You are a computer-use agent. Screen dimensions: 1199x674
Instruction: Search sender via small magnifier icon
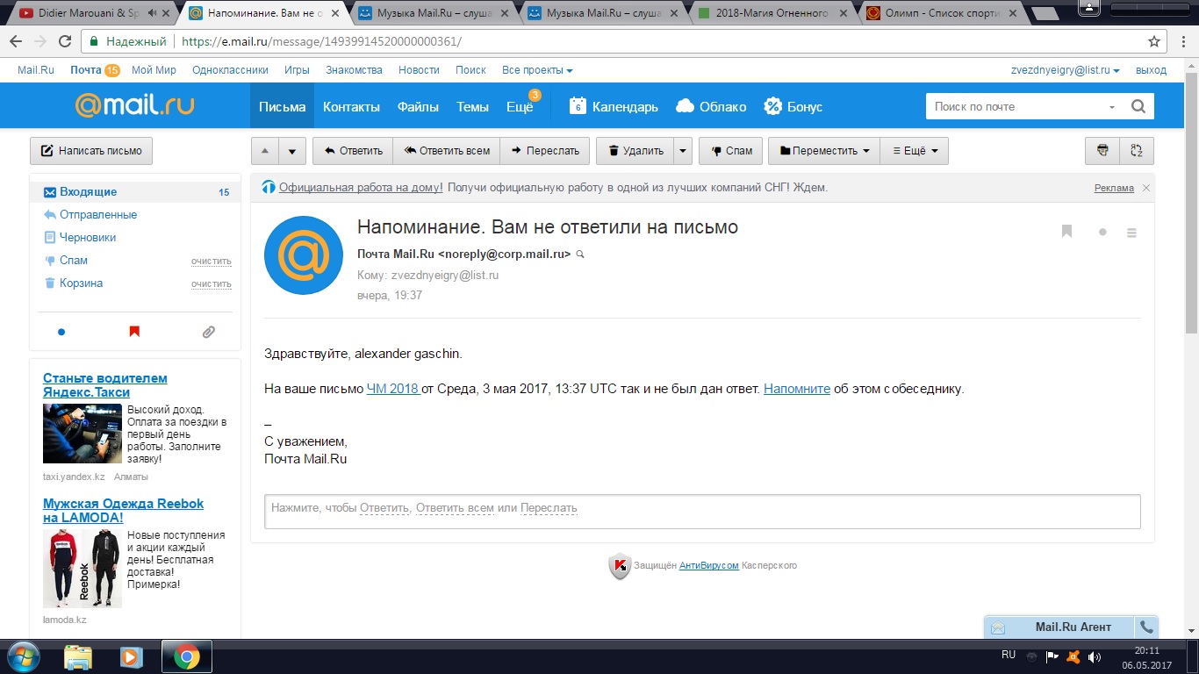coord(580,254)
